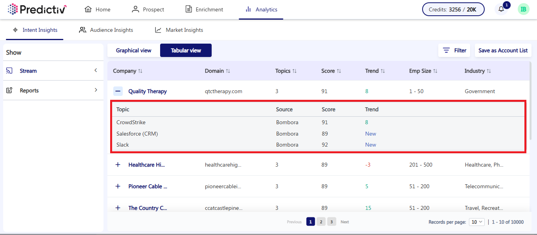Click the 201 - 500 employee size cell

[421, 165]
